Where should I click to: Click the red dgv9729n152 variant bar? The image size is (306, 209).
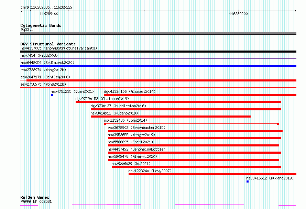point(178,102)
